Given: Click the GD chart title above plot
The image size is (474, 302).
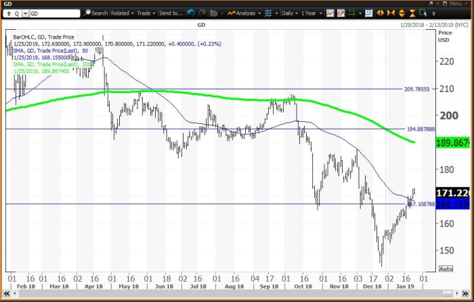Looking at the screenshot, I should (x=201, y=25).
